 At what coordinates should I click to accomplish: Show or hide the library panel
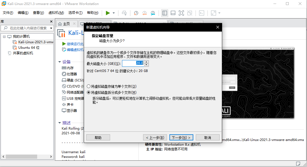coord(164,13)
